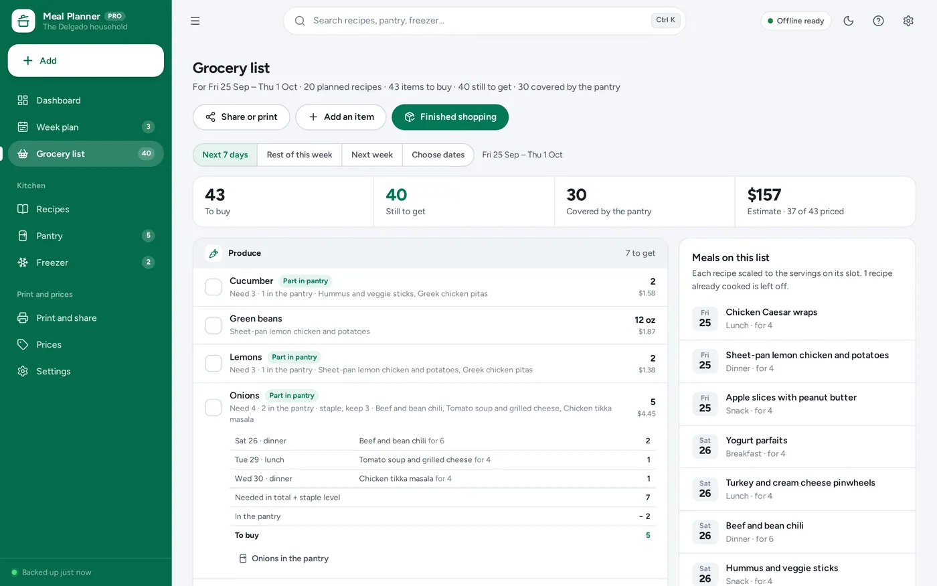Viewport: 937px width, 586px height.
Task: Open Prices tag item in sidebar
Action: (x=86, y=345)
